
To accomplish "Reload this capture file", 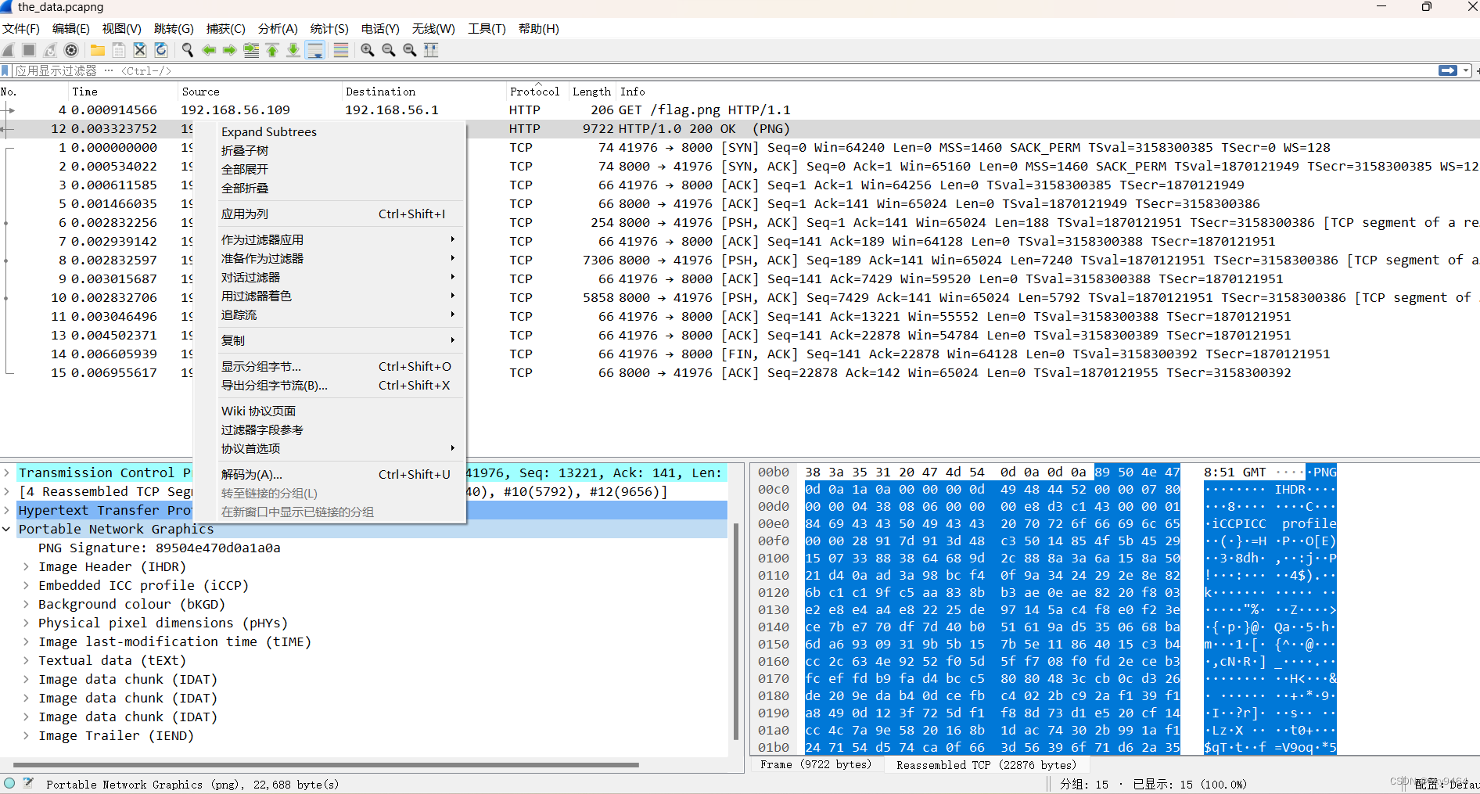I will pyautogui.click(x=161, y=50).
